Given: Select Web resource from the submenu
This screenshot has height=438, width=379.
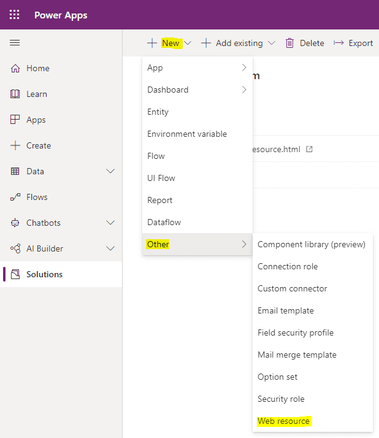Looking at the screenshot, I should pyautogui.click(x=283, y=421).
